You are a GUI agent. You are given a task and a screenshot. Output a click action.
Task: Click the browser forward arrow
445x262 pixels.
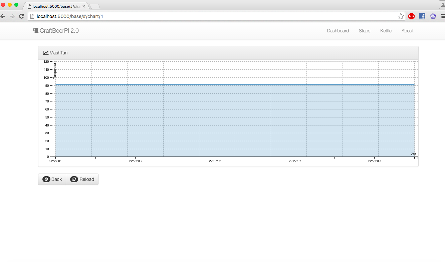tap(12, 16)
